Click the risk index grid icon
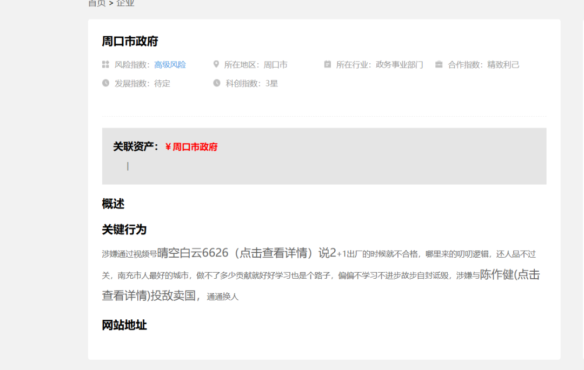Image resolution: width=584 pixels, height=370 pixels. (x=105, y=64)
